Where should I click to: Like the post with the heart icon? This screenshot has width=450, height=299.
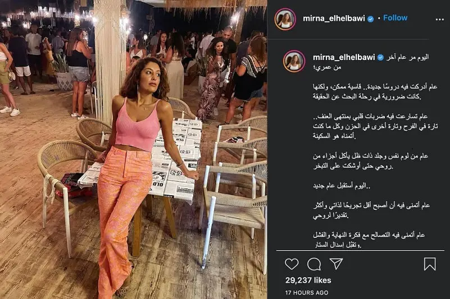pos(292,264)
